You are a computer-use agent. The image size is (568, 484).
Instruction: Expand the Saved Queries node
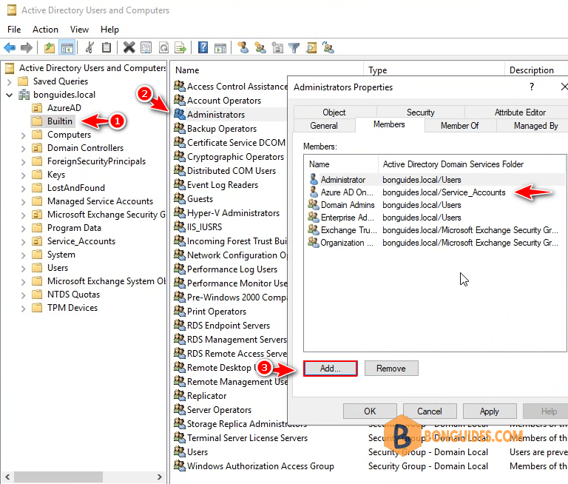click(10, 82)
